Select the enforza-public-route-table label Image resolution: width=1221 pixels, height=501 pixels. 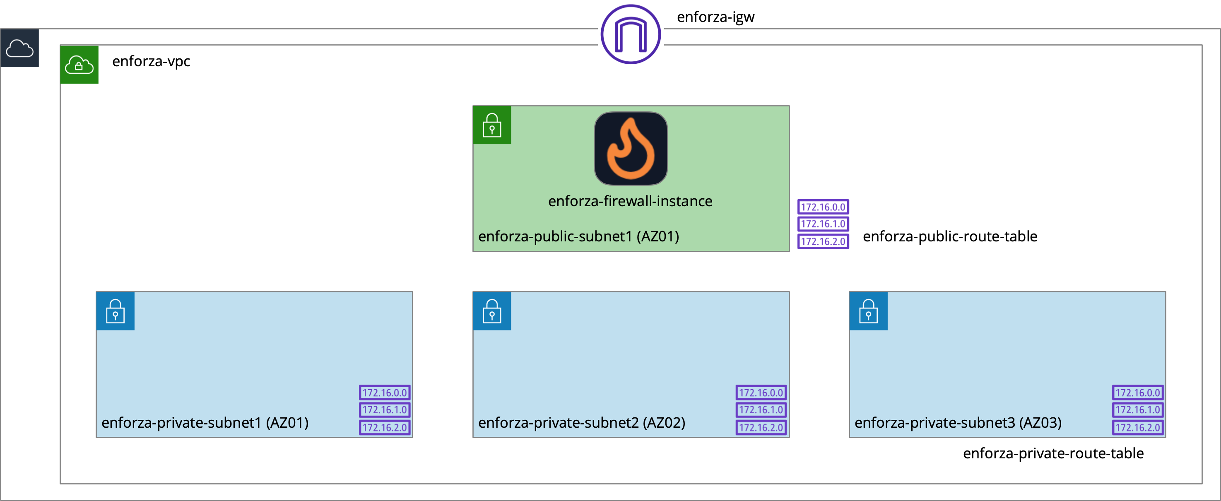950,236
